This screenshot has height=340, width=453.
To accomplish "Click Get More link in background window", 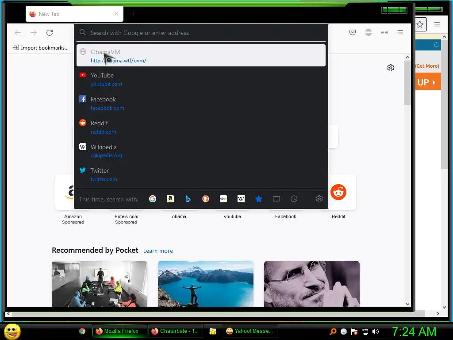I will click(x=427, y=66).
